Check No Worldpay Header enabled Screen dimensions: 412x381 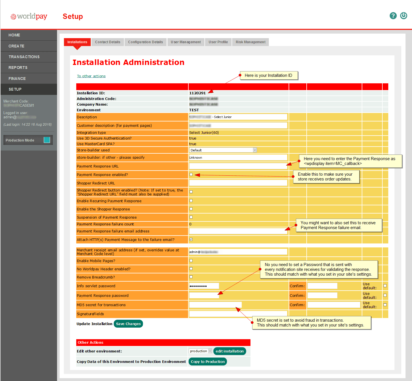coord(191,269)
